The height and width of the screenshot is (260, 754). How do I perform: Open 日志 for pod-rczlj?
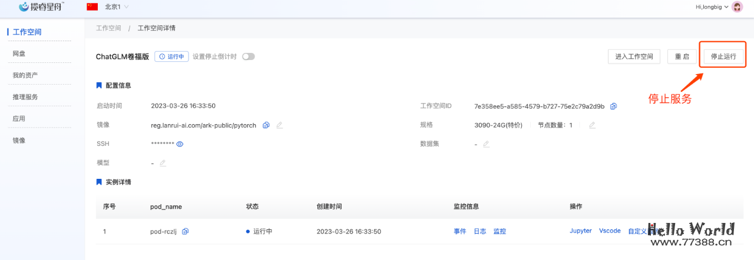point(480,231)
